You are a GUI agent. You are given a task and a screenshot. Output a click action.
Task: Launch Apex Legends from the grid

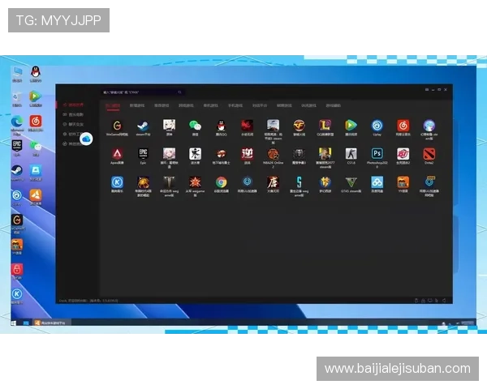click(x=117, y=153)
